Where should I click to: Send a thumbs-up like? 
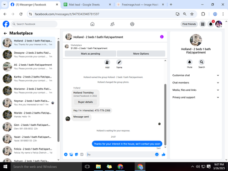point(164,155)
